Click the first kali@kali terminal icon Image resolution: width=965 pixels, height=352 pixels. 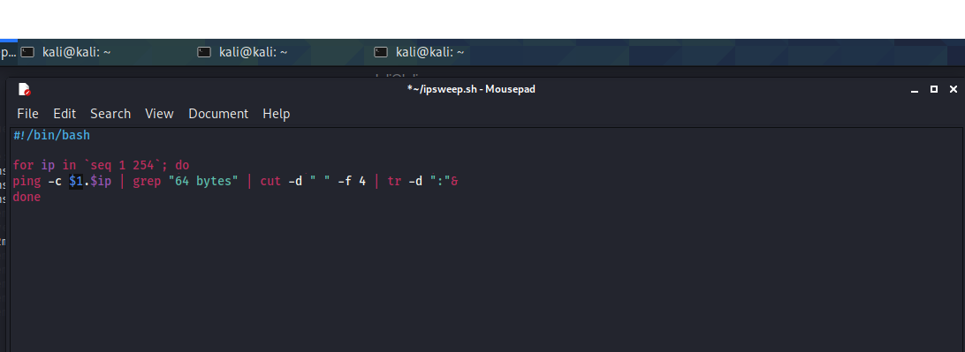pos(27,52)
